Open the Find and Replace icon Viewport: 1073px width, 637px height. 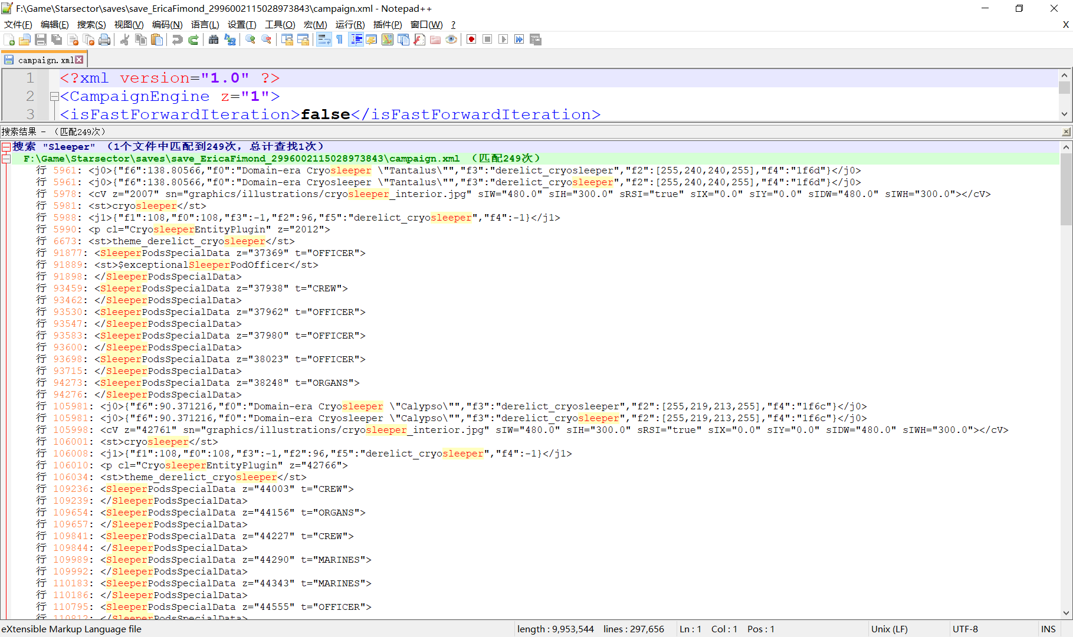click(x=229, y=40)
